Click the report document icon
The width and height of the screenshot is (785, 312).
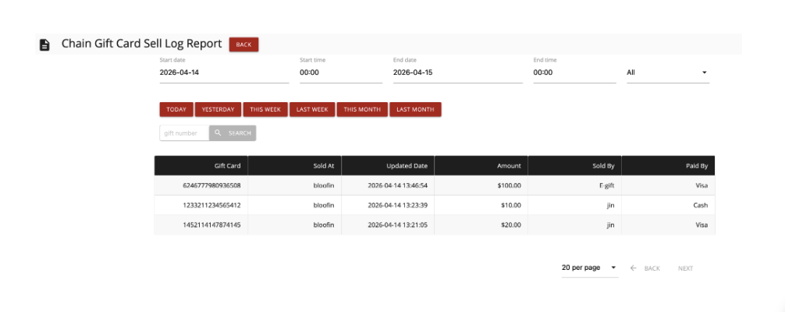point(44,45)
